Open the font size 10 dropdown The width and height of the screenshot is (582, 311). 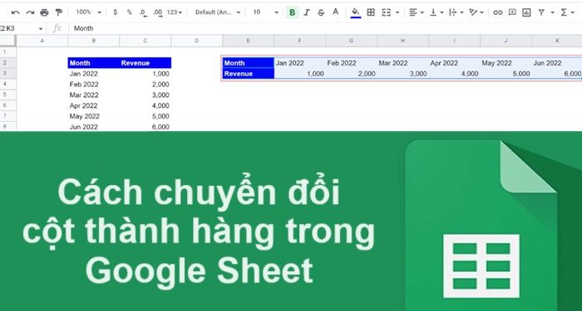tap(265, 12)
